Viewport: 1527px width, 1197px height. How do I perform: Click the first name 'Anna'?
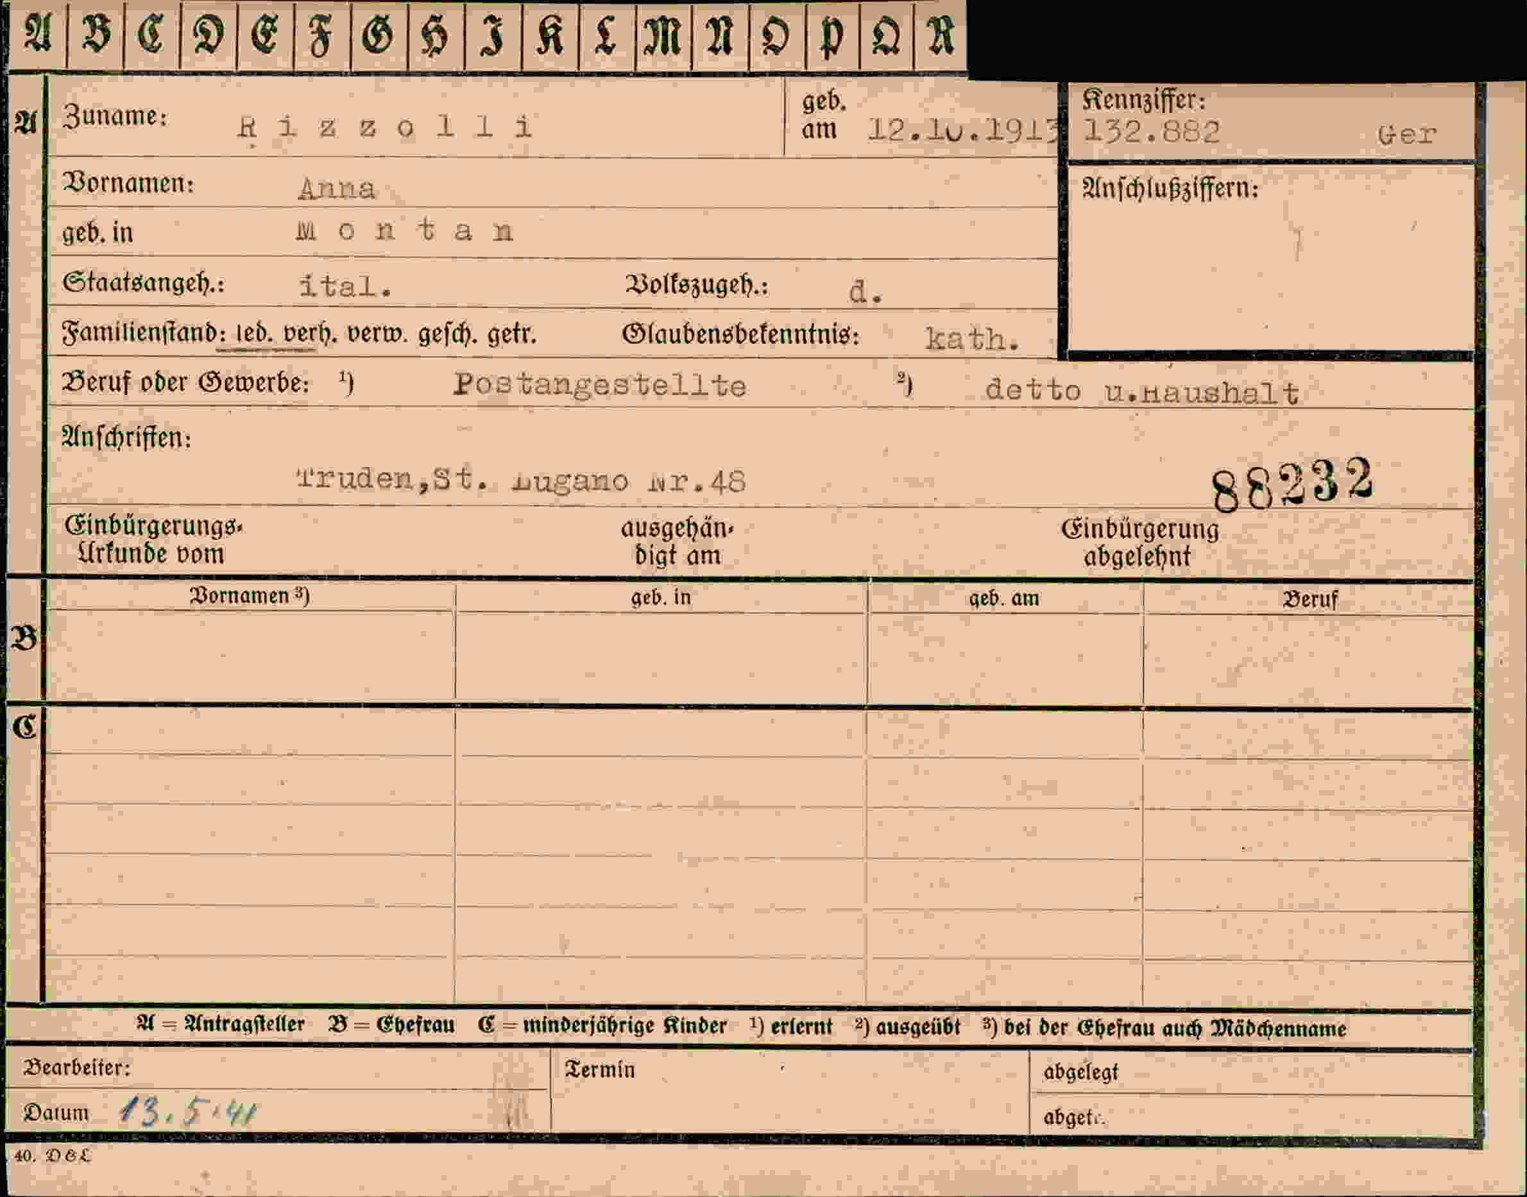337,189
